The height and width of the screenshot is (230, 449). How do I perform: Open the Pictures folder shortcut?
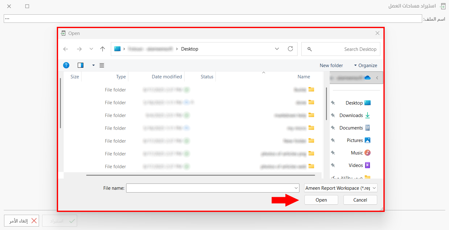355,140
